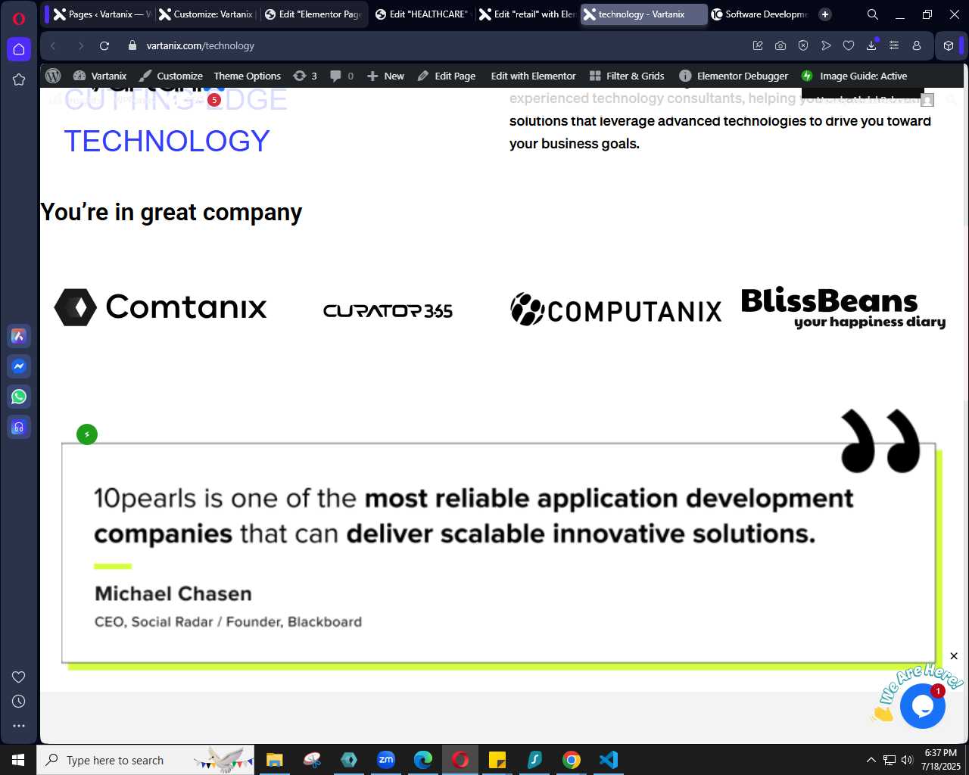This screenshot has height=775, width=969.
Task: Open WhatsApp in sidebar
Action: 19,397
